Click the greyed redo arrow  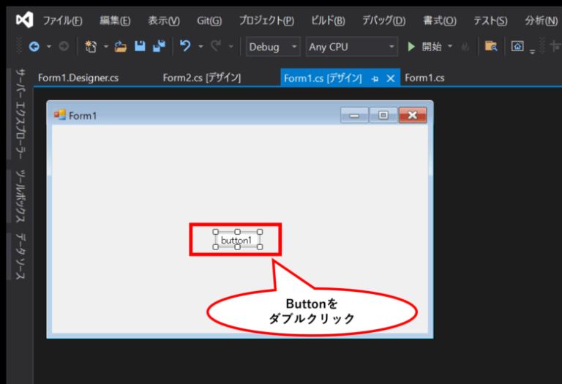point(216,46)
